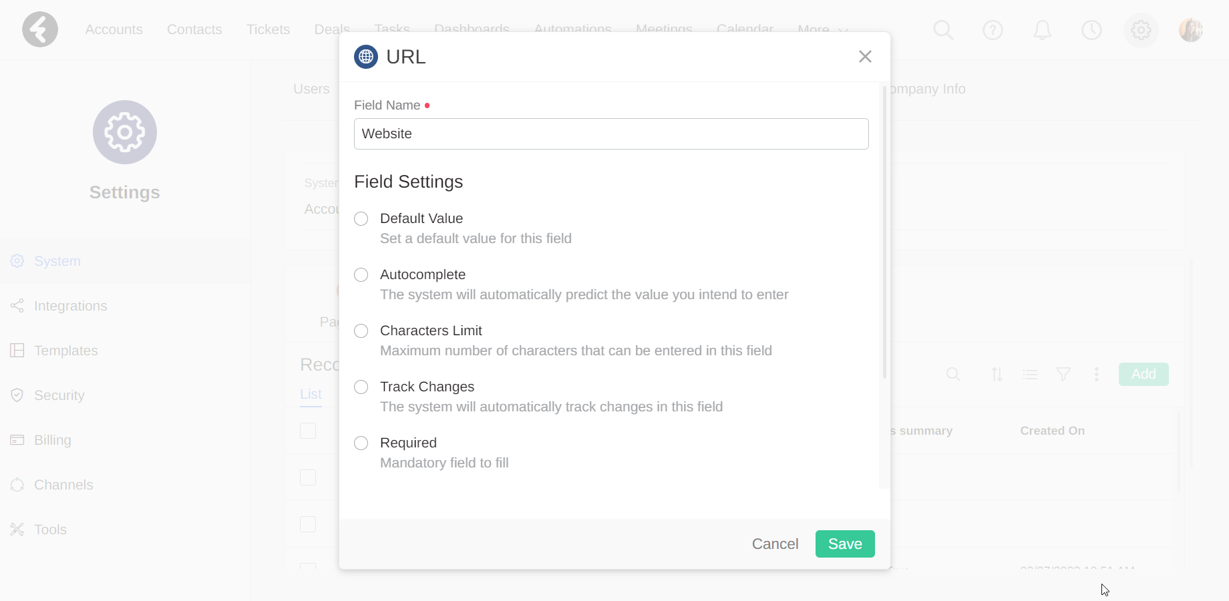The image size is (1229, 601).
Task: Click inside the Field Name input
Action: (610, 134)
